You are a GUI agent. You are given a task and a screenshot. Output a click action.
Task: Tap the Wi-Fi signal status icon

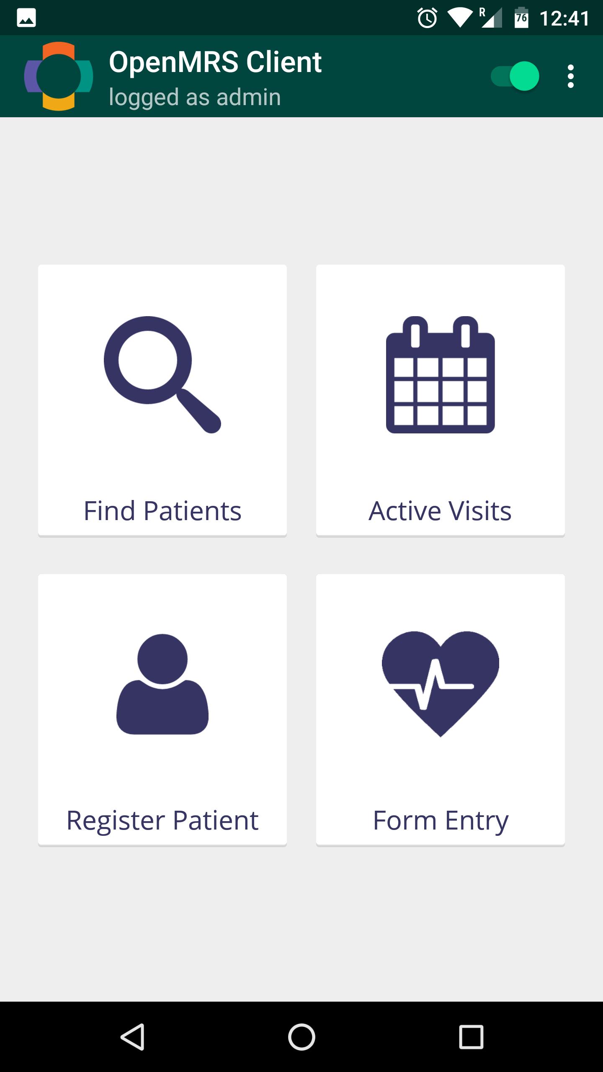point(460,18)
